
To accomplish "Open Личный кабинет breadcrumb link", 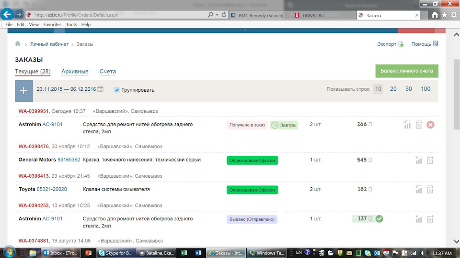I will [x=49, y=44].
